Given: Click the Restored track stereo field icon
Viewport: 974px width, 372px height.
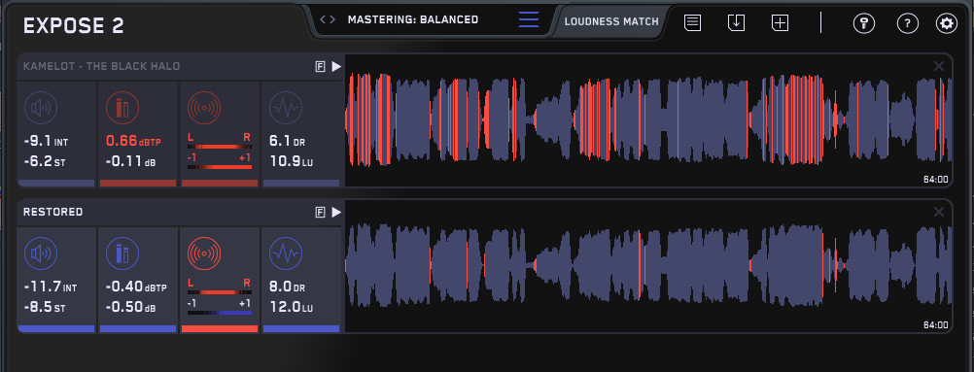Looking at the screenshot, I should (x=204, y=254).
